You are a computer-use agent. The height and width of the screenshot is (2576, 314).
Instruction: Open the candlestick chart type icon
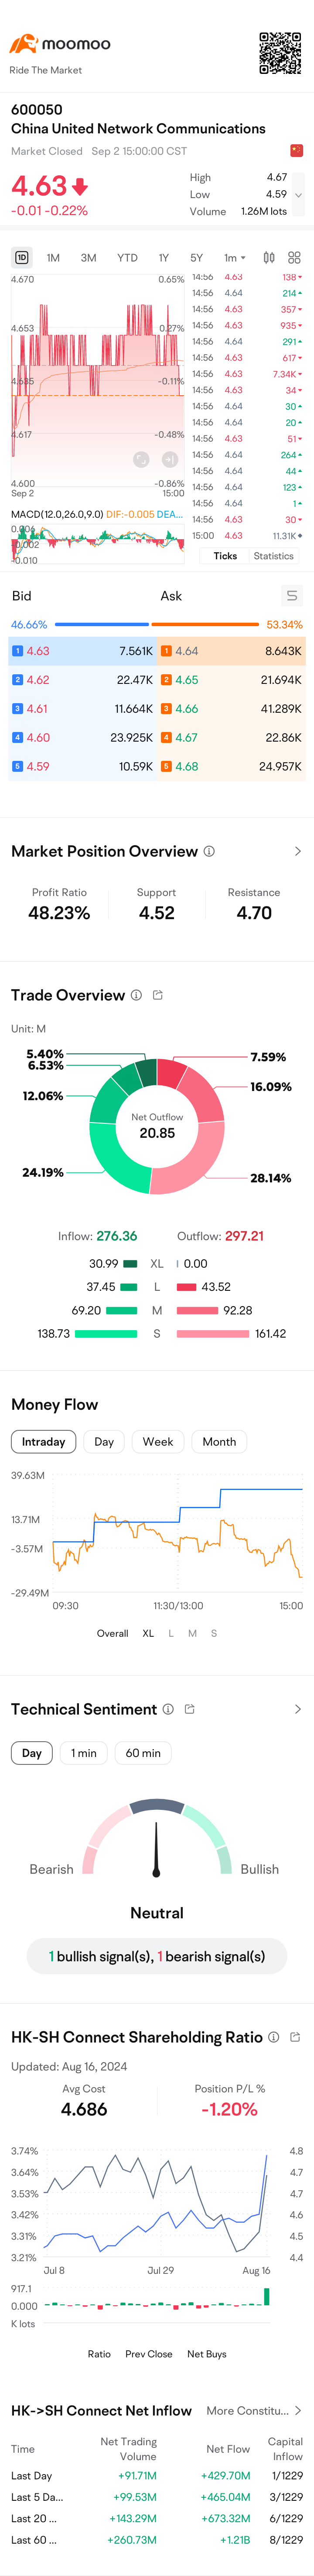269,258
